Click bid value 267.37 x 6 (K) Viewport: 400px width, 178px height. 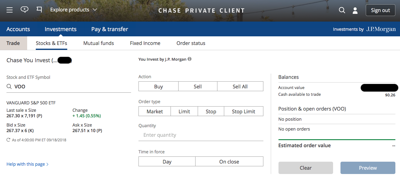(x=20, y=131)
